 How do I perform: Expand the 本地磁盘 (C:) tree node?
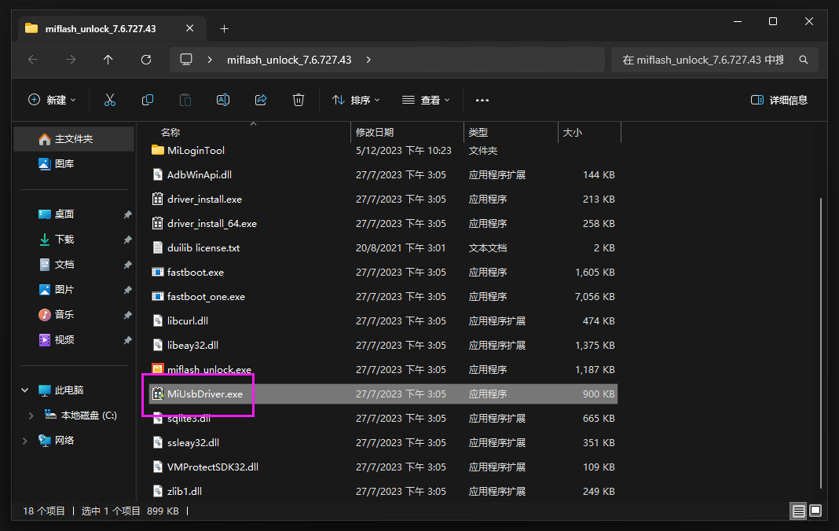coord(31,416)
